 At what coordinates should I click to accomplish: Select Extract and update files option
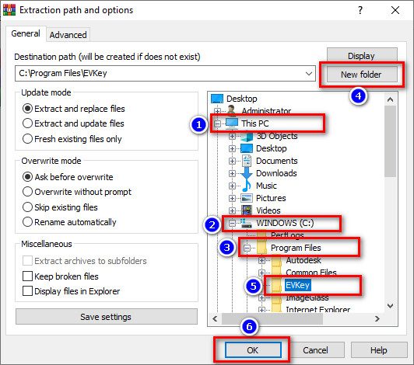[x=73, y=123]
